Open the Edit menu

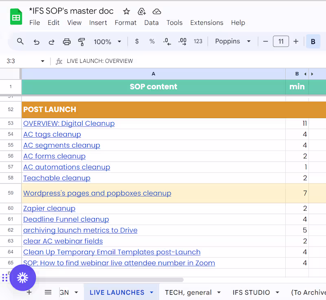point(53,22)
